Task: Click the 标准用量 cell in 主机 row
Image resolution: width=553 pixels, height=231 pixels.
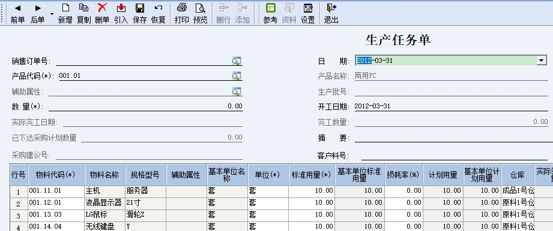Action: pos(312,191)
